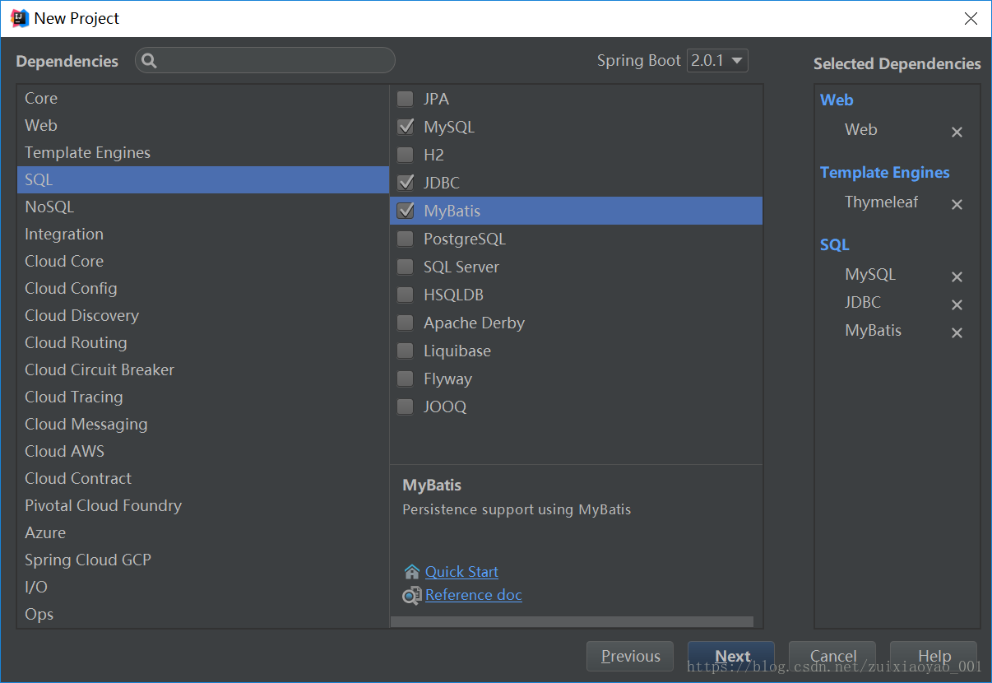Click the Previous button

(x=630, y=656)
